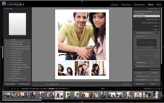Select the Fine Art Mat template

coord(15,72)
